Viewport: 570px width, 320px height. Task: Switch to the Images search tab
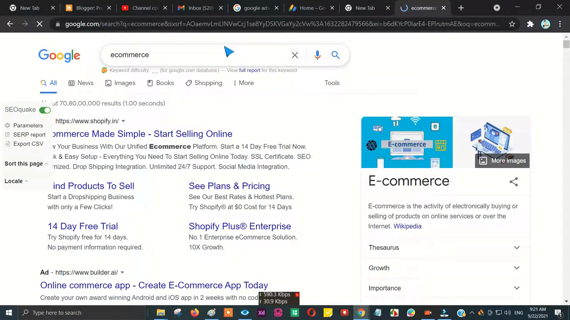point(120,83)
